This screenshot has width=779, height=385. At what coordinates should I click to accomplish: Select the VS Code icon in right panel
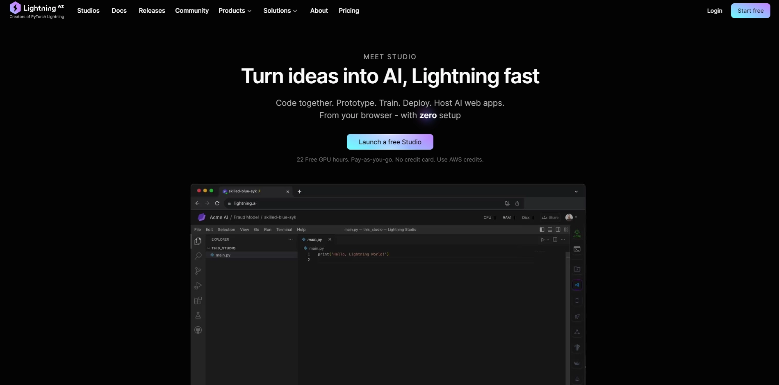coord(577,285)
